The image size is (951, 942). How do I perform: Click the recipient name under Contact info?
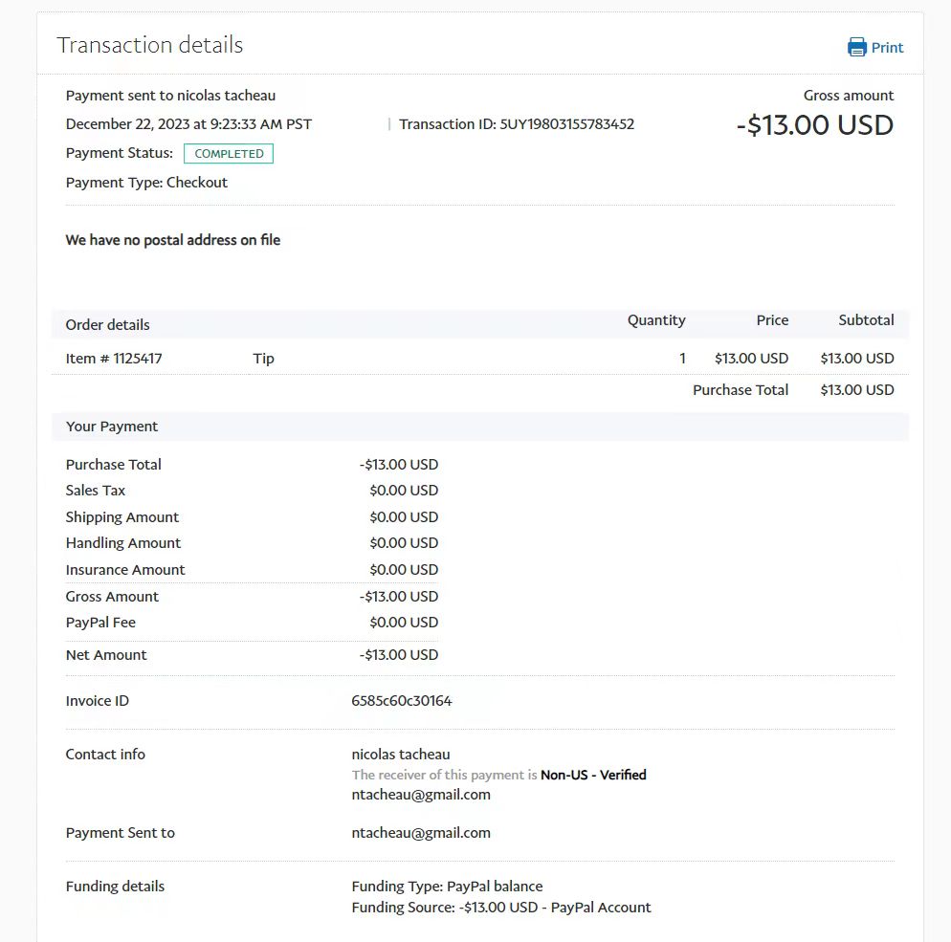click(x=401, y=755)
